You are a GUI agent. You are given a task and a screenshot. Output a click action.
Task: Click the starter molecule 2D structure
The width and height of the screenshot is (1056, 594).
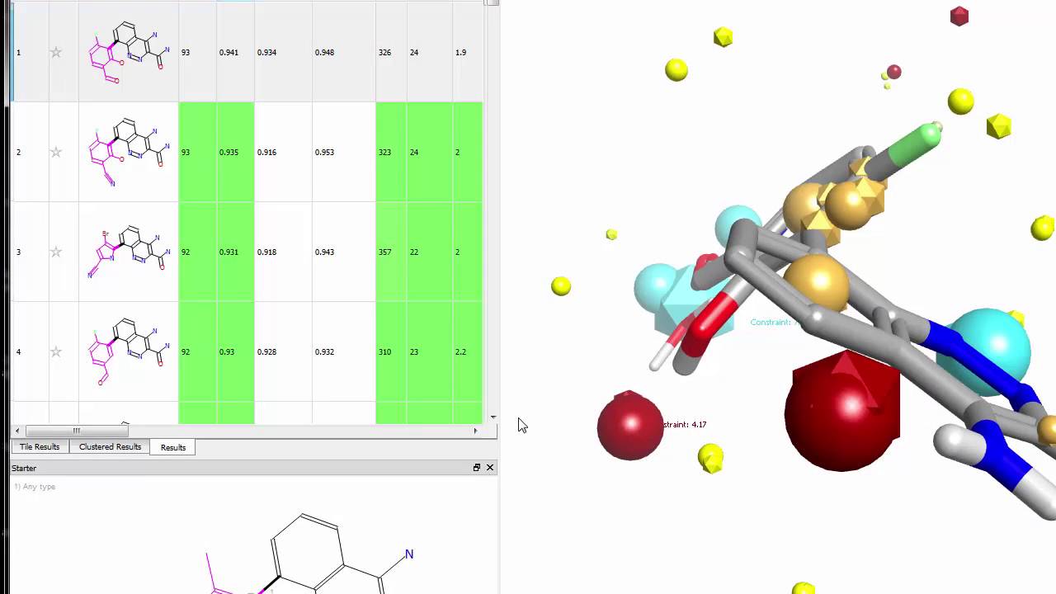pos(309,553)
